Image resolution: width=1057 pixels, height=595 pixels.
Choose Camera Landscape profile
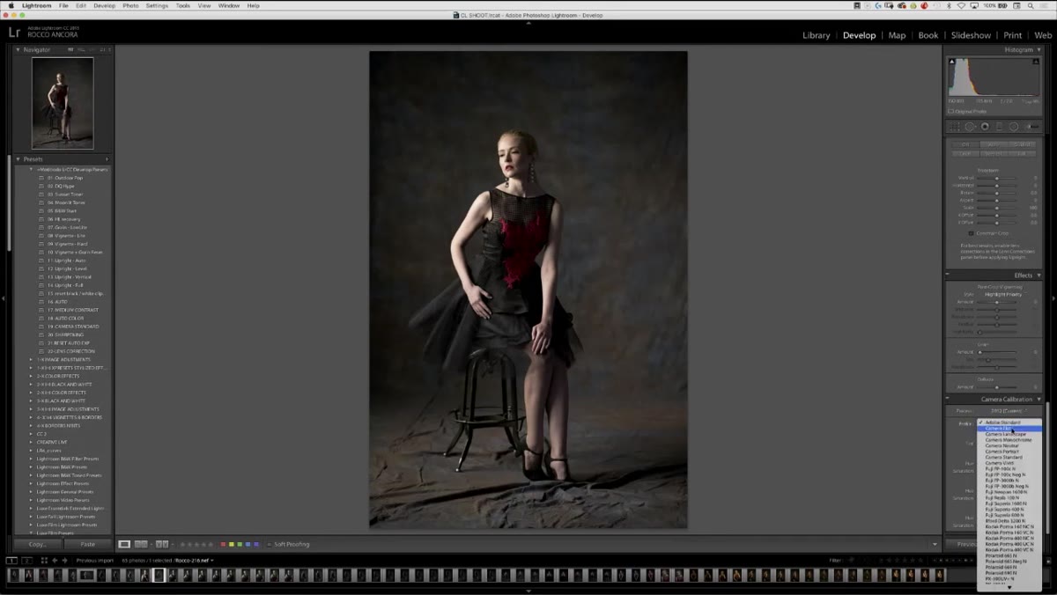pyautogui.click(x=1009, y=434)
